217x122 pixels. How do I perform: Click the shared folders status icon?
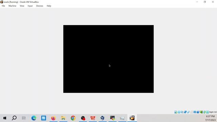[192, 112]
